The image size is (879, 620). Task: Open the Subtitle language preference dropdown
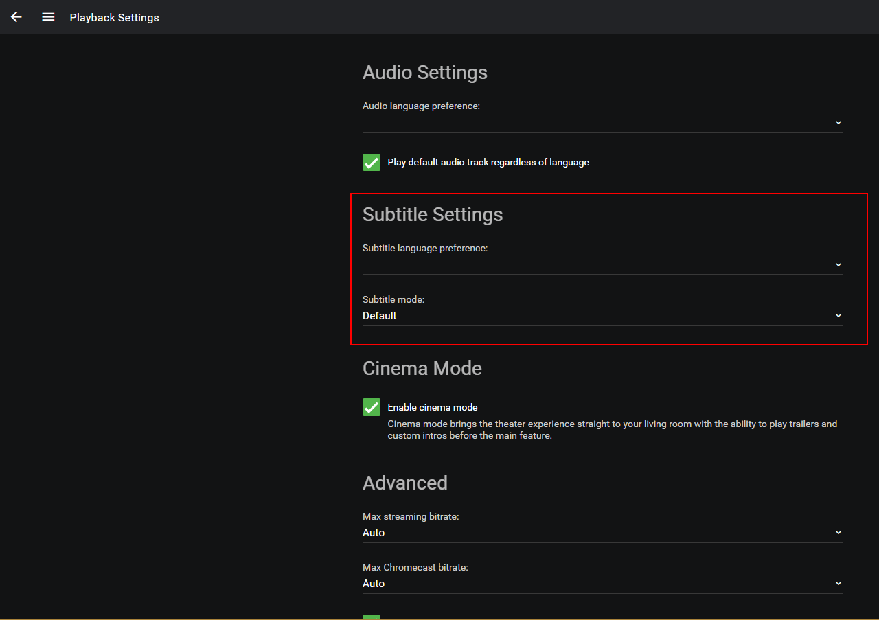(x=602, y=264)
